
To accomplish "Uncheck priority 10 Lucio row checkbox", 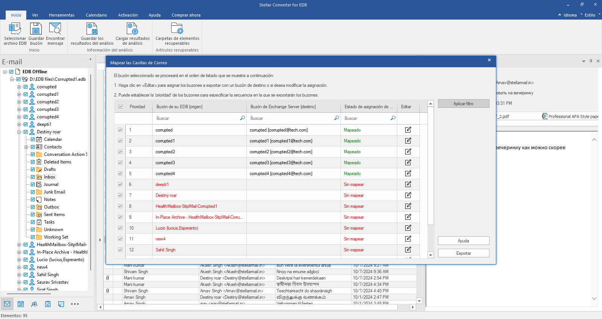I will click(120, 228).
